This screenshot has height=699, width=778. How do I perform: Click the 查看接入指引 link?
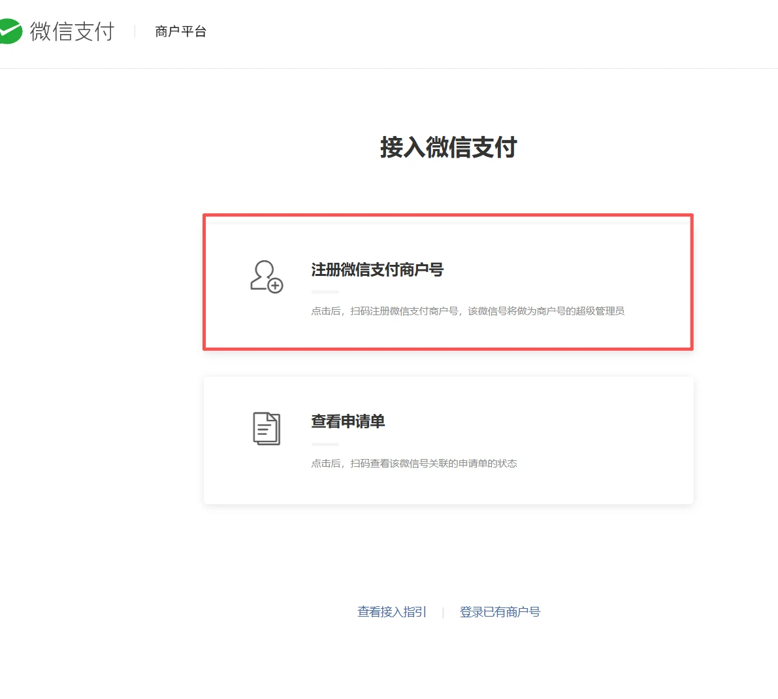pyautogui.click(x=391, y=611)
